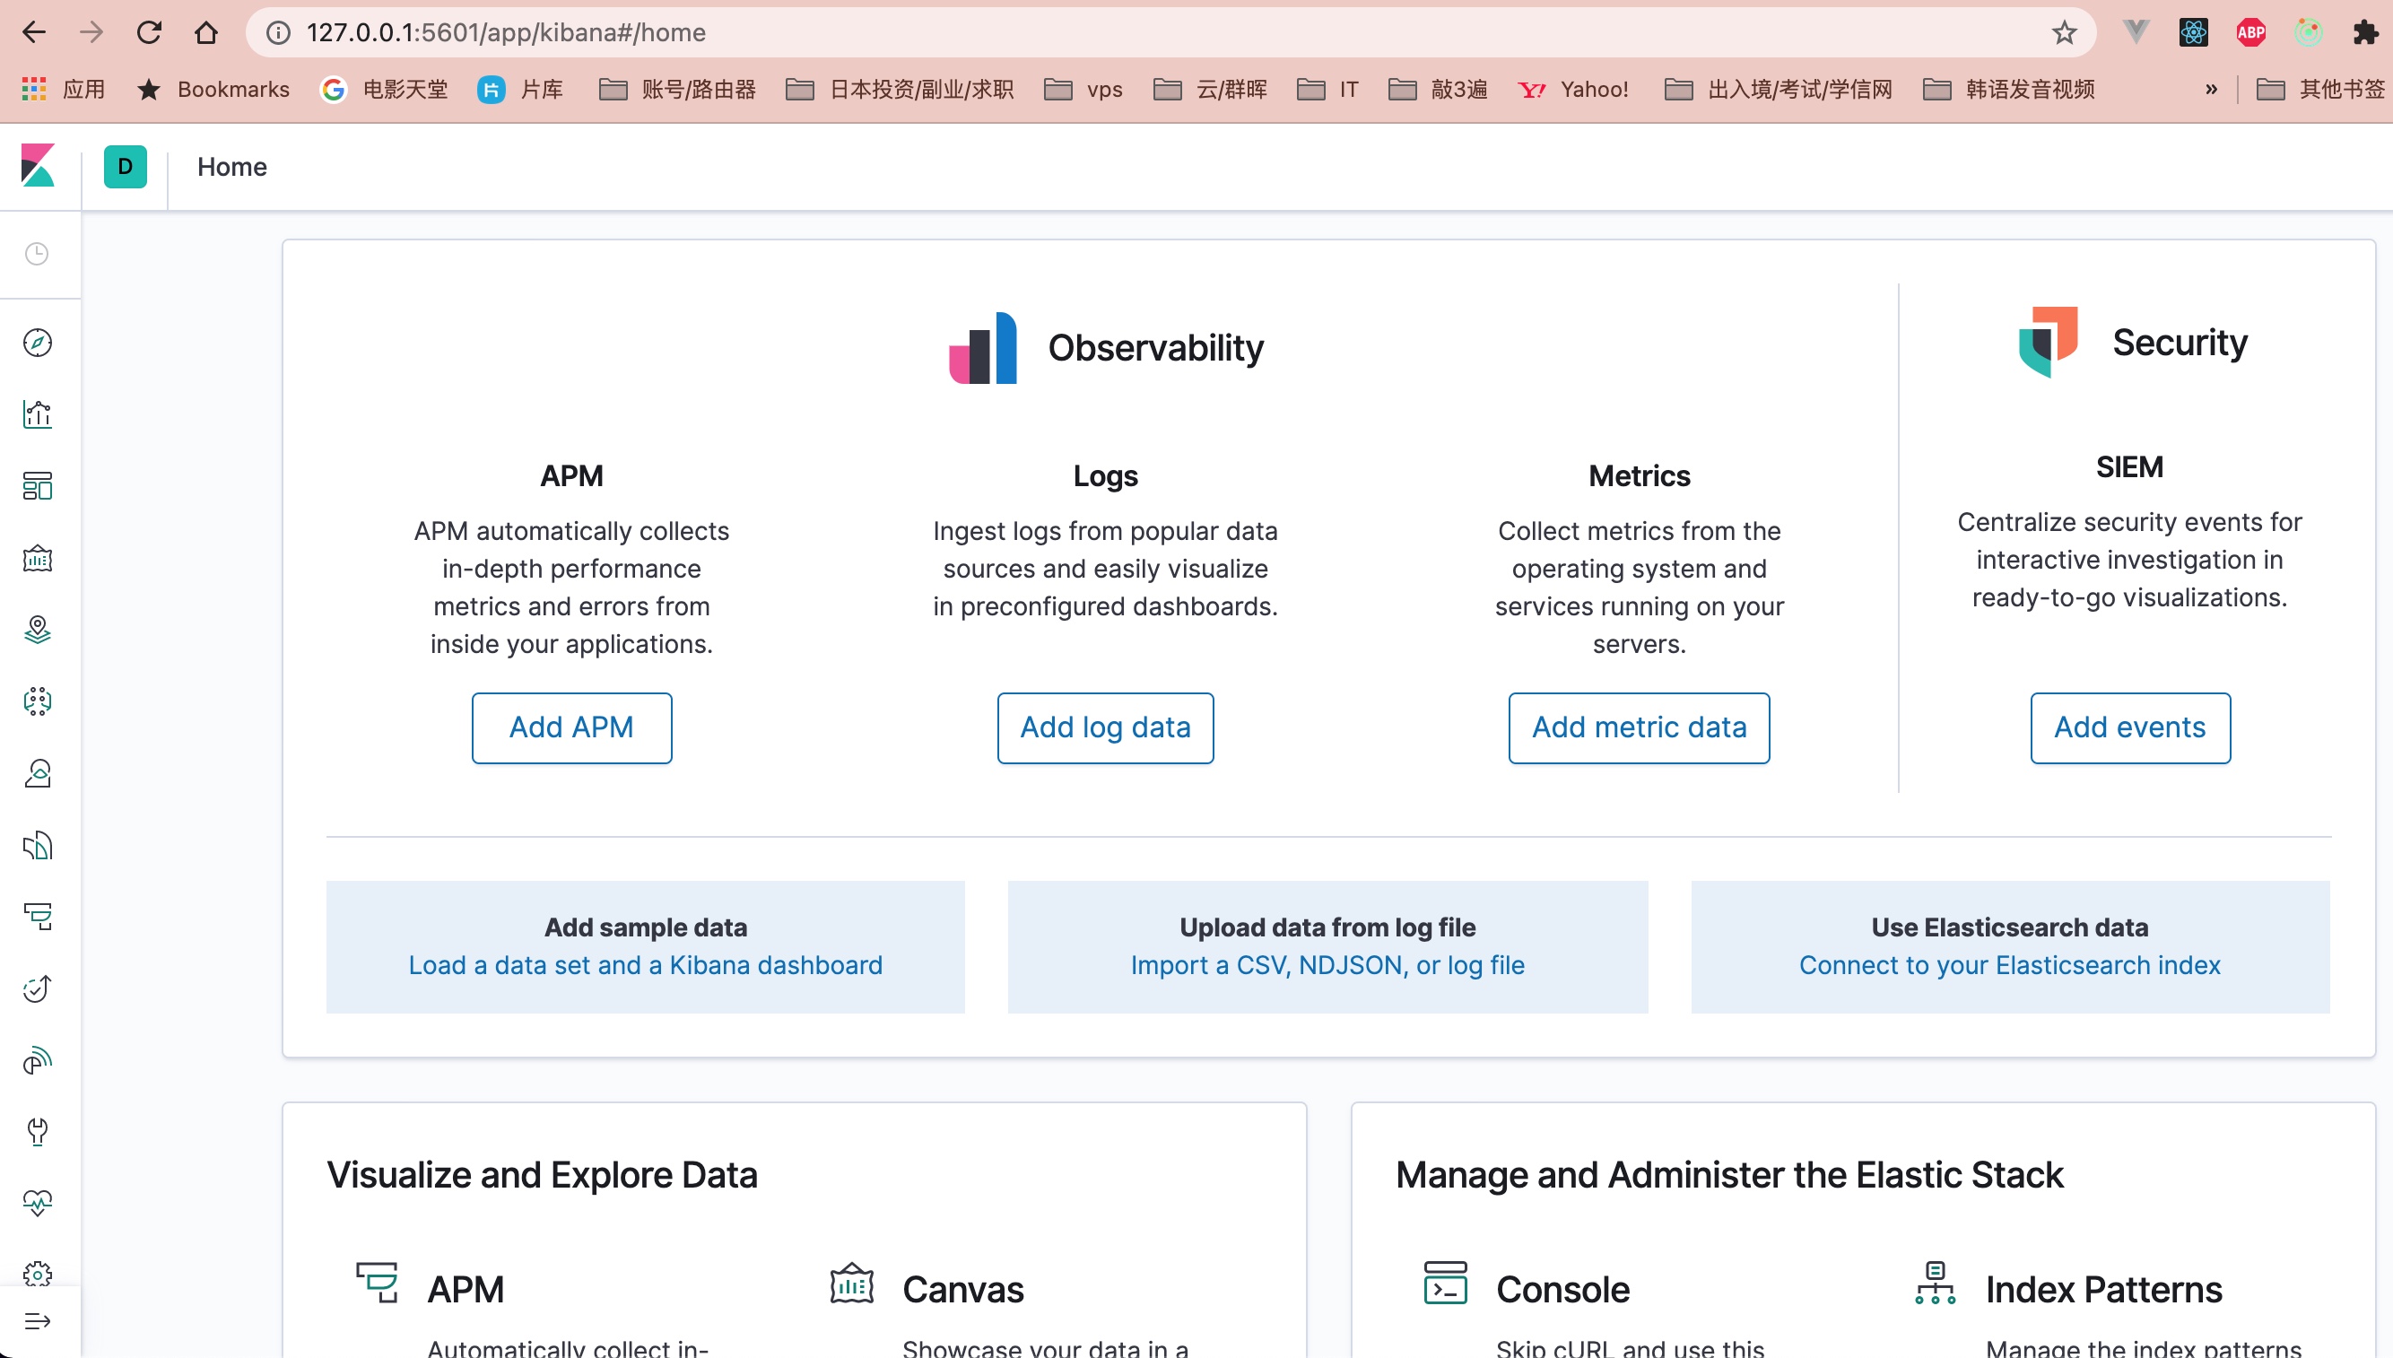Open Management gear icon in sidebar

tap(38, 1274)
